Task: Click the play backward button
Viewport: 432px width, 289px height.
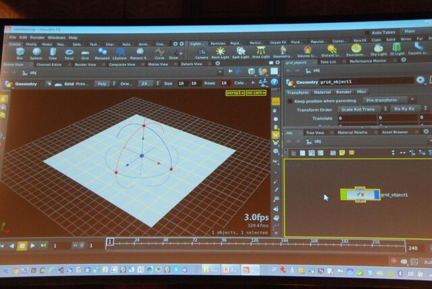Action: tap(12, 246)
